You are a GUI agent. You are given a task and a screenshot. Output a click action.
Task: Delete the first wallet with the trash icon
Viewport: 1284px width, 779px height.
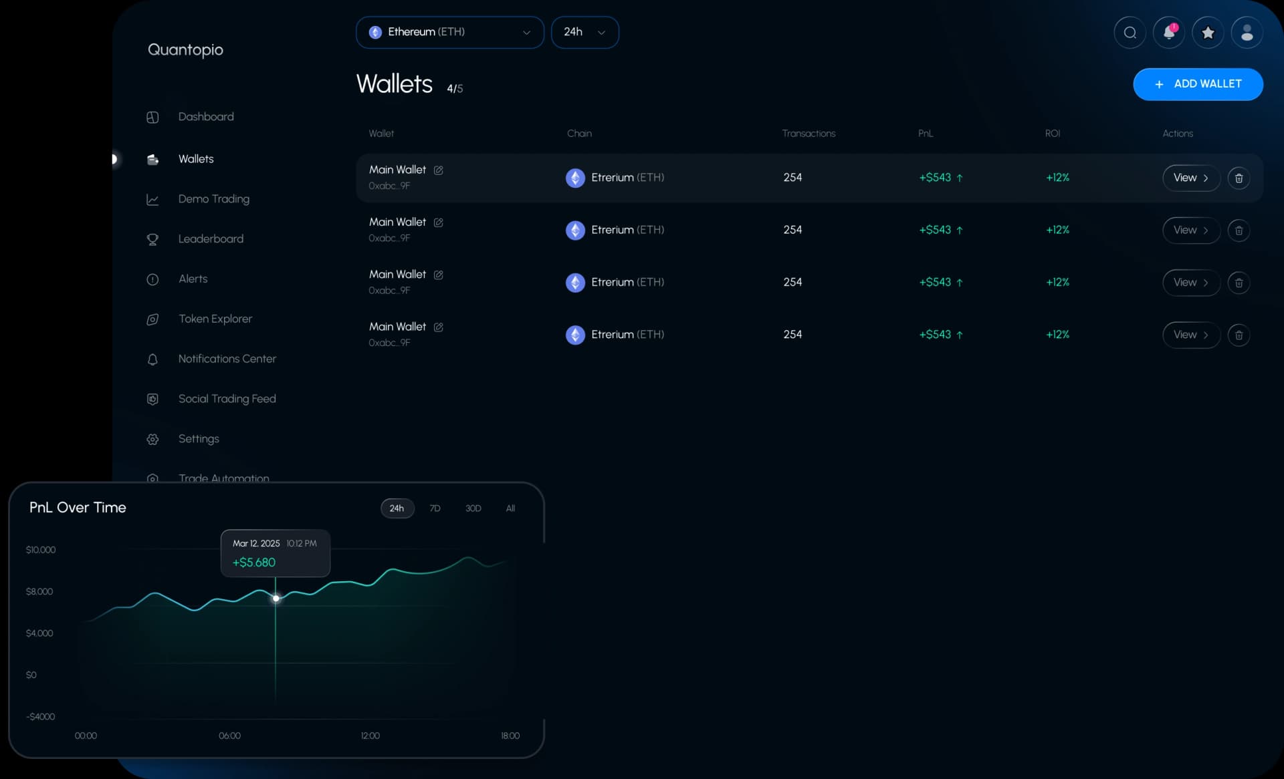(1239, 178)
